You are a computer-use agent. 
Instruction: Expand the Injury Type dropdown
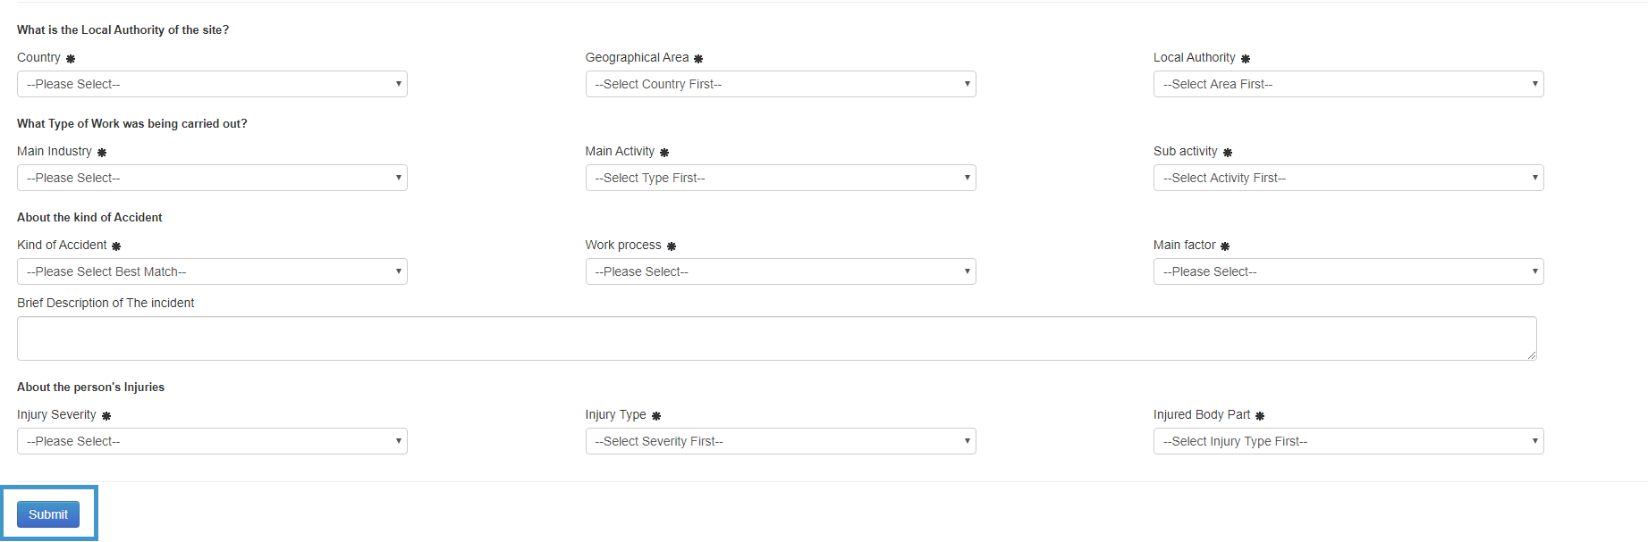[x=781, y=441]
